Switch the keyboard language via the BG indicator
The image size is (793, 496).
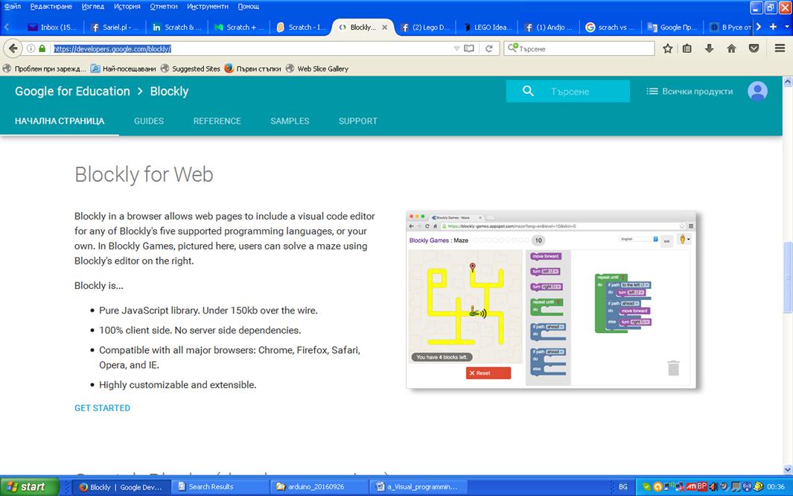(623, 486)
